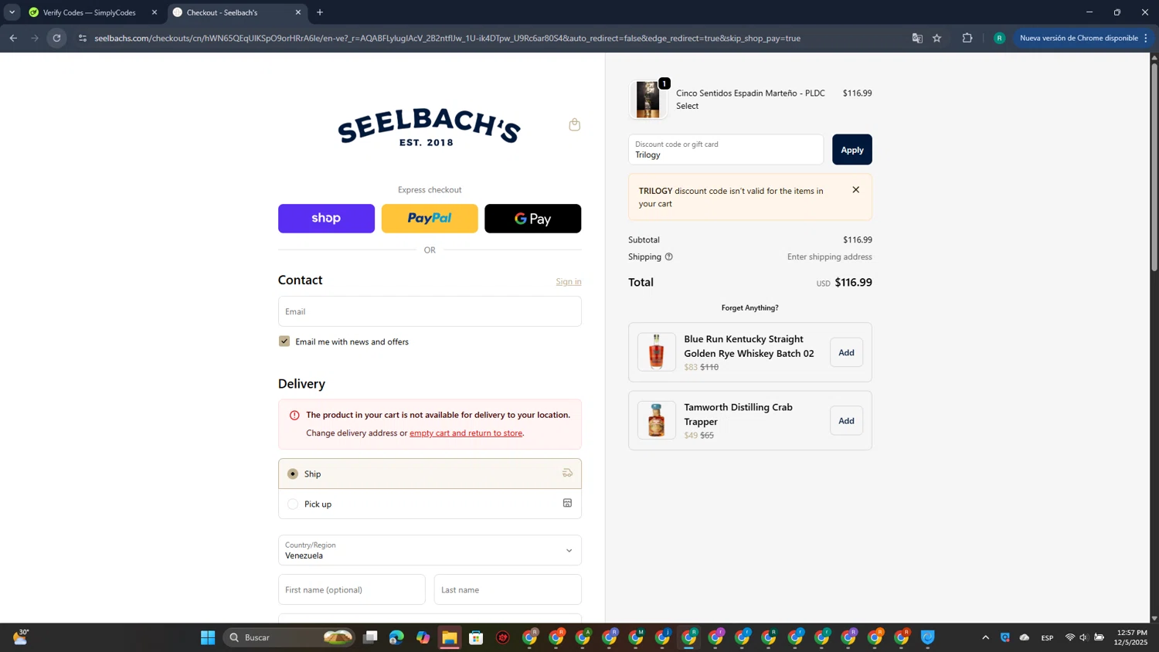Screen dimensions: 1159x652
Task: Dismiss the TRILOGY discount error message
Action: click(855, 190)
